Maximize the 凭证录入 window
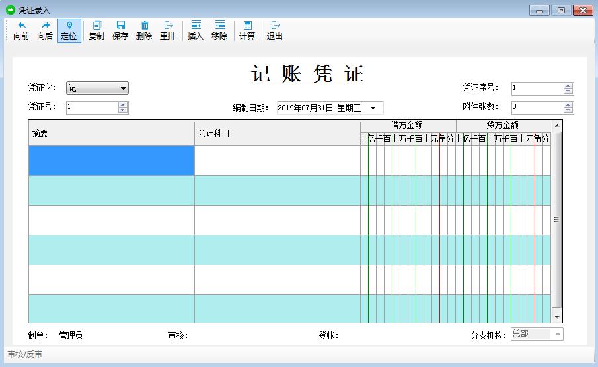598x367 pixels. click(x=561, y=11)
